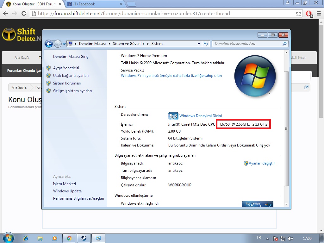Open address bar history dropdown arrow
Screen dimensions: 324x243
199,44
